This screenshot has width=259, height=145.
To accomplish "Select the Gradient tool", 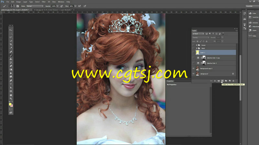I will pos(11,70).
